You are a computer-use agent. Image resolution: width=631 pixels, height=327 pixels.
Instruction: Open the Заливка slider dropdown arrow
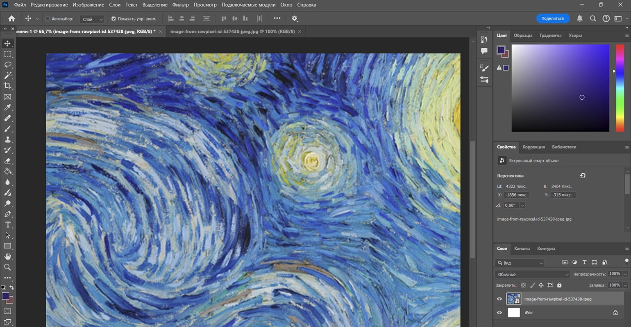pyautogui.click(x=625, y=285)
